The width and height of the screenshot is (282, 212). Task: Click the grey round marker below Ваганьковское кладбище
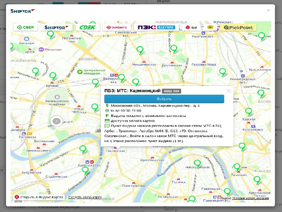coord(56,121)
